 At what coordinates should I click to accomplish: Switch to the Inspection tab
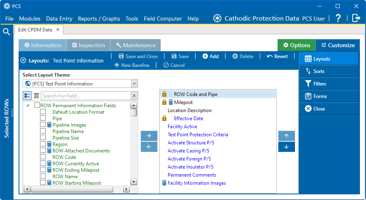click(88, 45)
